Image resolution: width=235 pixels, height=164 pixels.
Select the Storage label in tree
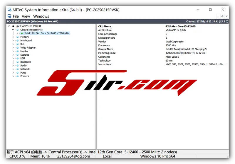coord(25,55)
